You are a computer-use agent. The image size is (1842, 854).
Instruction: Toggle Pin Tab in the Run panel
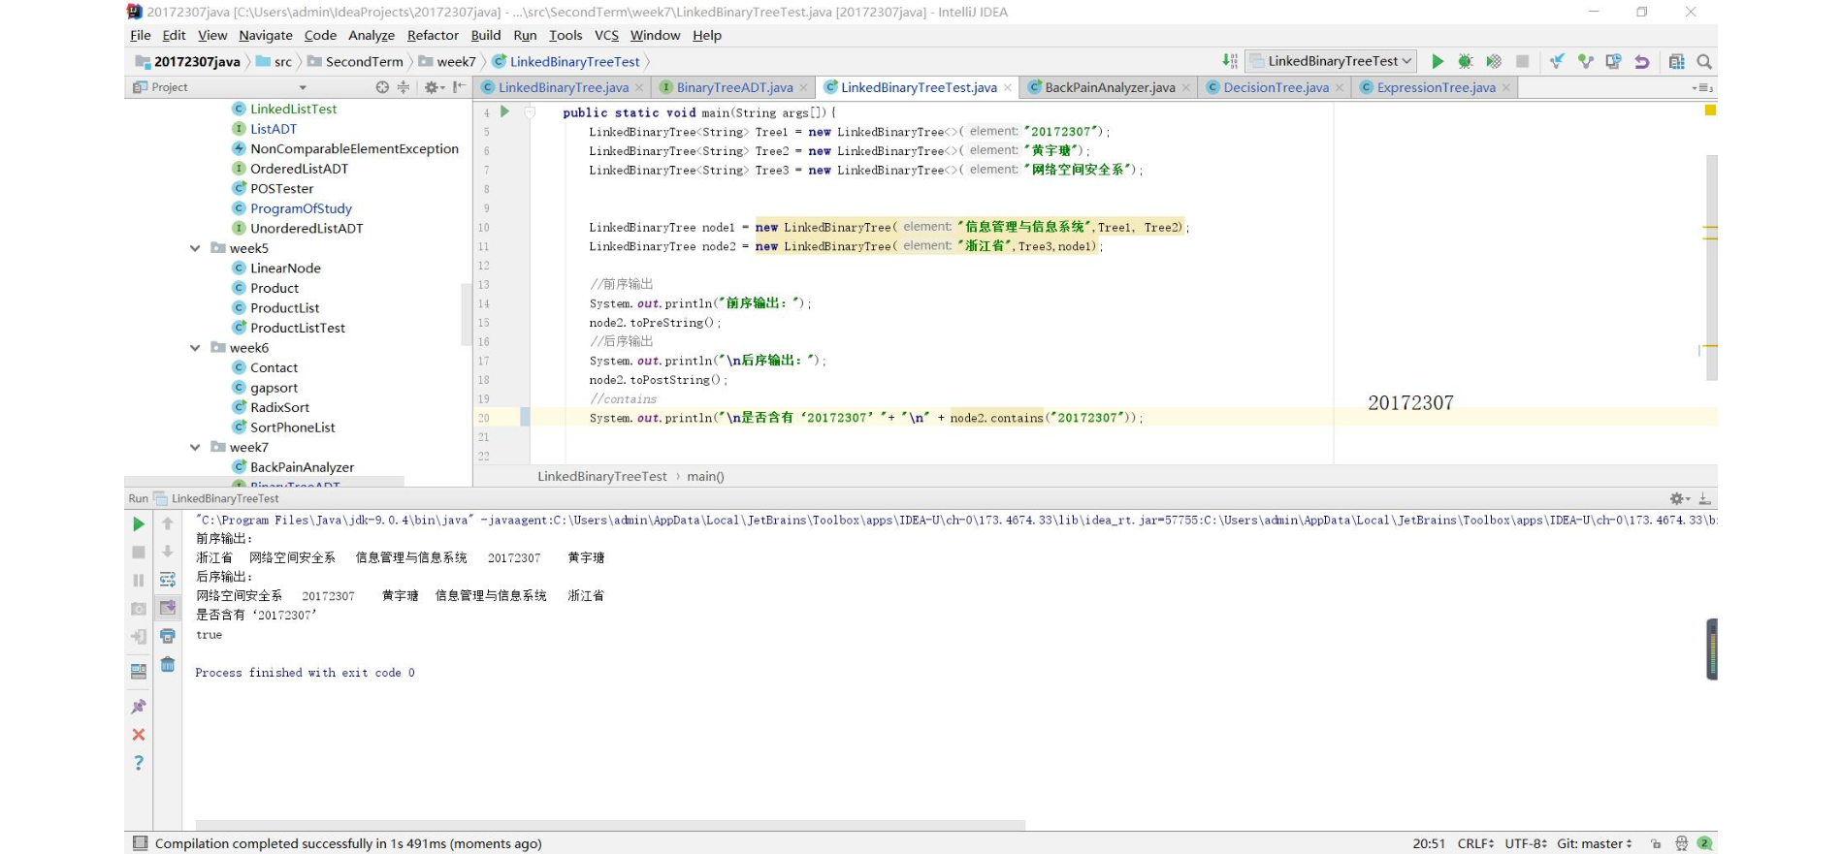point(139,707)
